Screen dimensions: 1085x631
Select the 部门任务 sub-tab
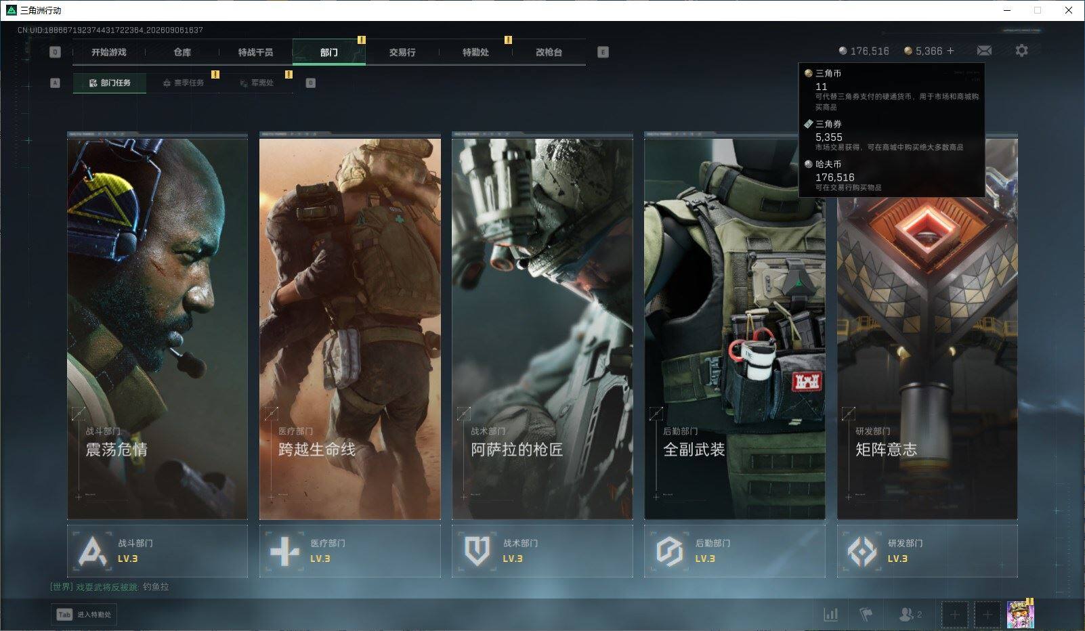coord(110,83)
